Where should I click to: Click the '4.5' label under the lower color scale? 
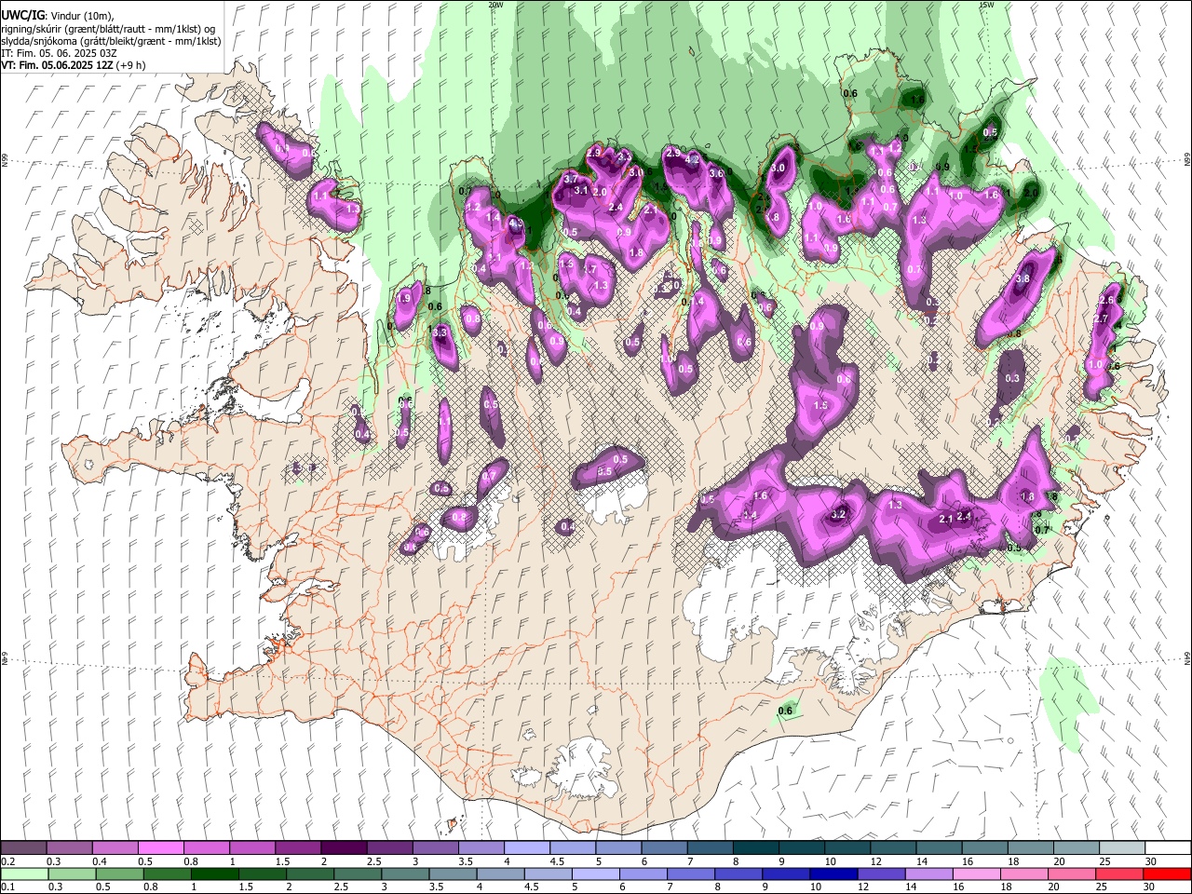point(531,887)
